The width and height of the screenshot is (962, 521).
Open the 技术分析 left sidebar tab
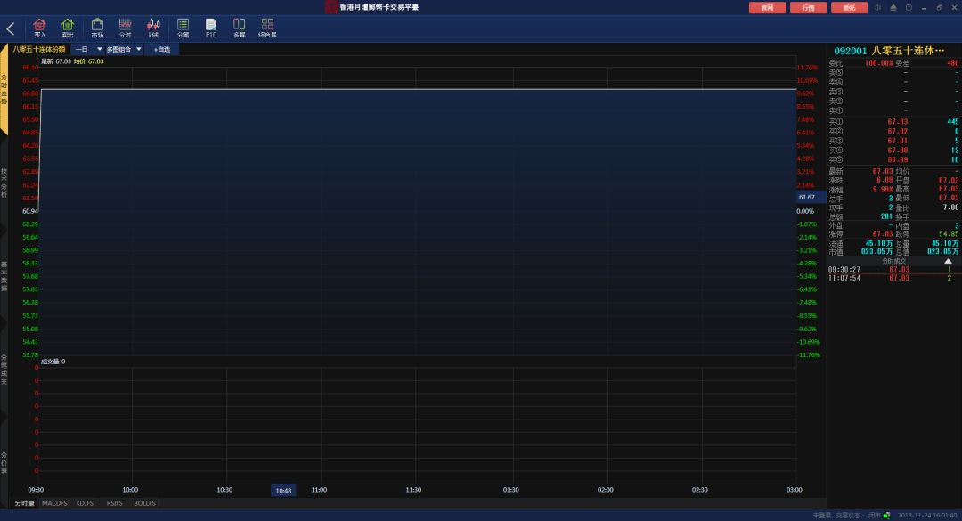4,183
